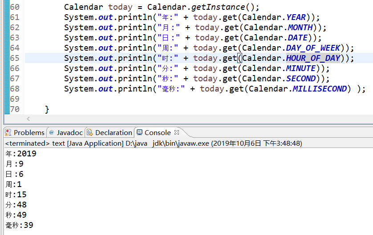Click console output line 年:2019

[21, 154]
